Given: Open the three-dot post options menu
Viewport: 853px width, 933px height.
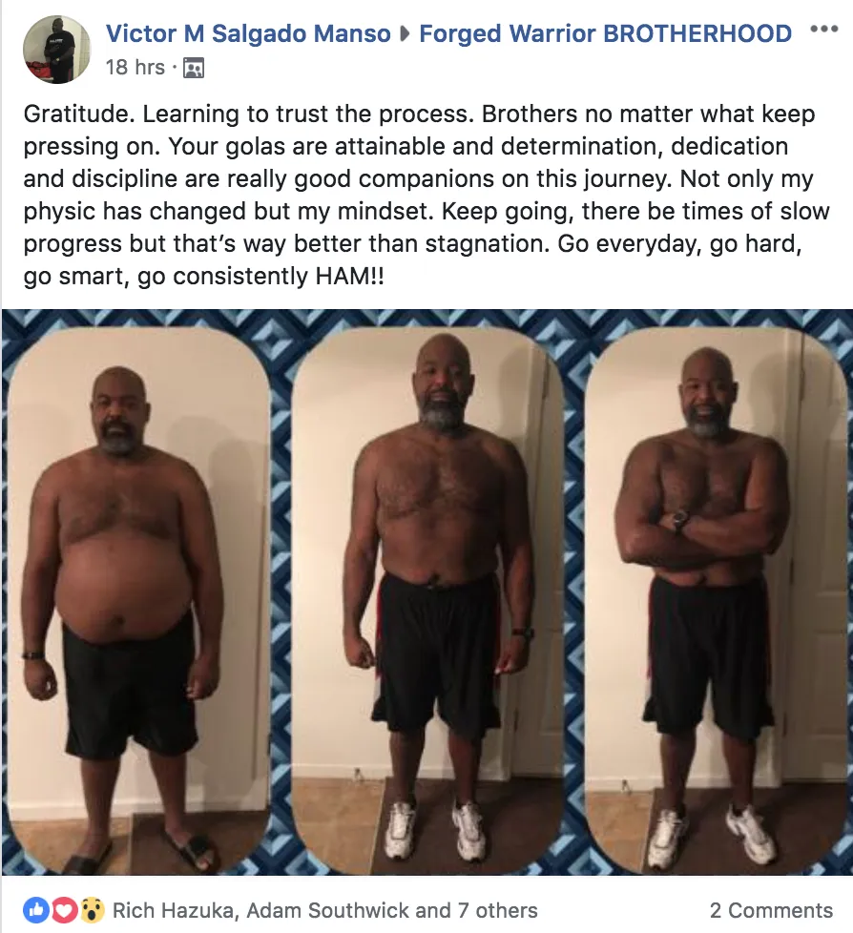Looking at the screenshot, I should coord(824,29).
